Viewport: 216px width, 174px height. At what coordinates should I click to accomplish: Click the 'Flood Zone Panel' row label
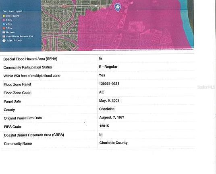[17, 85]
